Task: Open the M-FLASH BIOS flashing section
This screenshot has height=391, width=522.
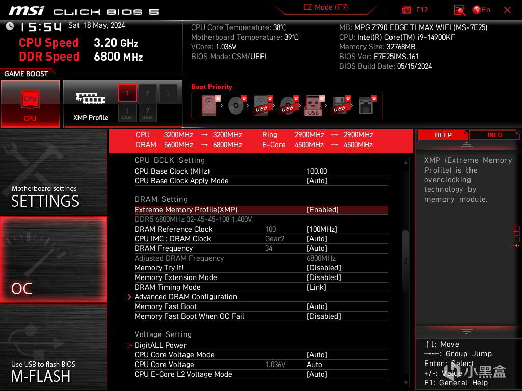Action: pyautogui.click(x=53, y=347)
